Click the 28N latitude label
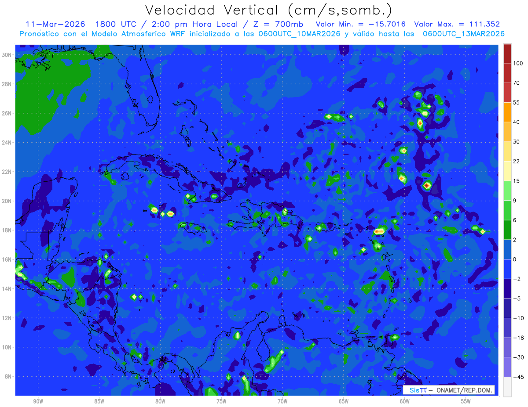This screenshot has width=528, height=407. coord(7,84)
